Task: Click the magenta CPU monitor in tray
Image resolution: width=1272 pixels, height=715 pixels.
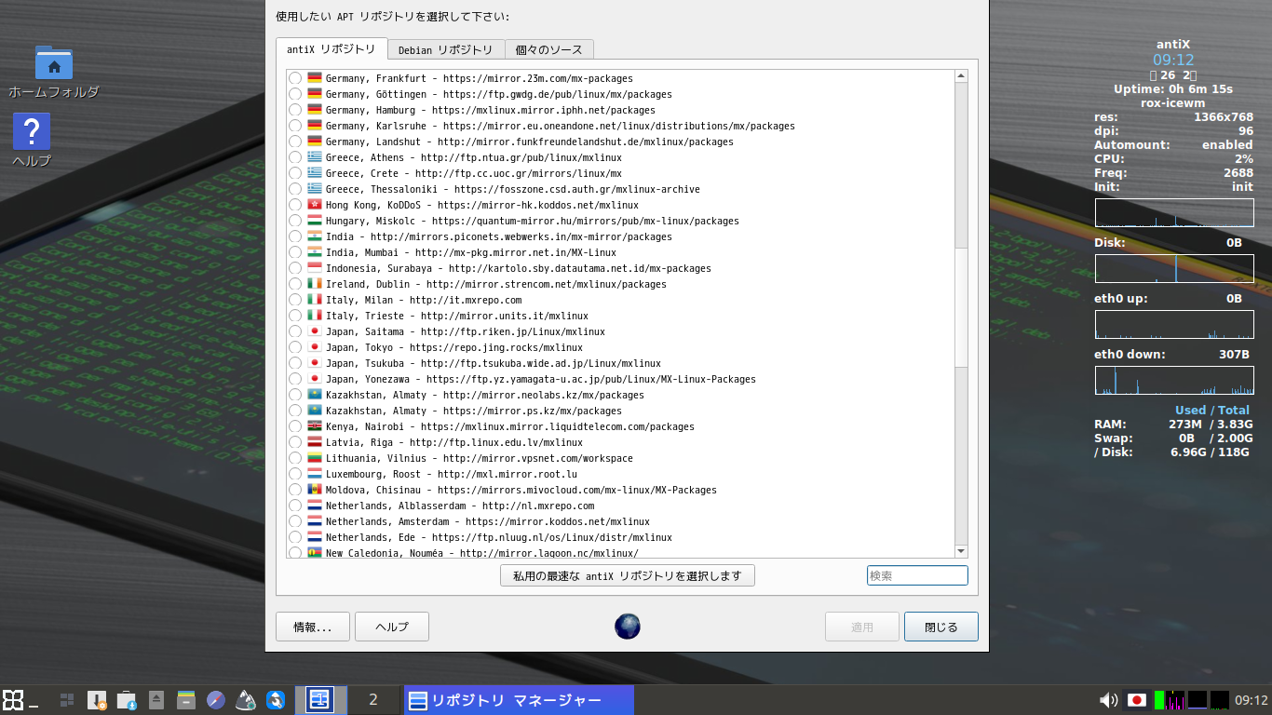Action: 1174,700
